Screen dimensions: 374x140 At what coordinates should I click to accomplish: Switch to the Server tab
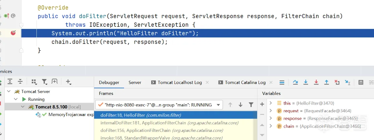pos(135,82)
